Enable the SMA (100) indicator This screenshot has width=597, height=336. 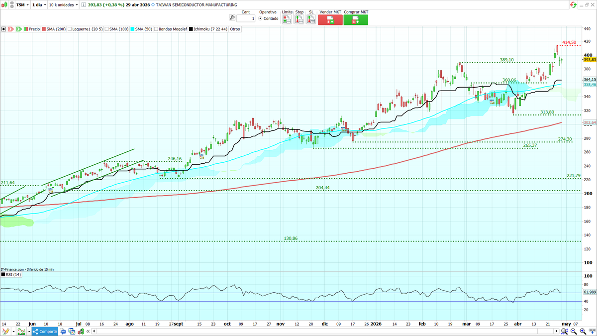coord(117,29)
